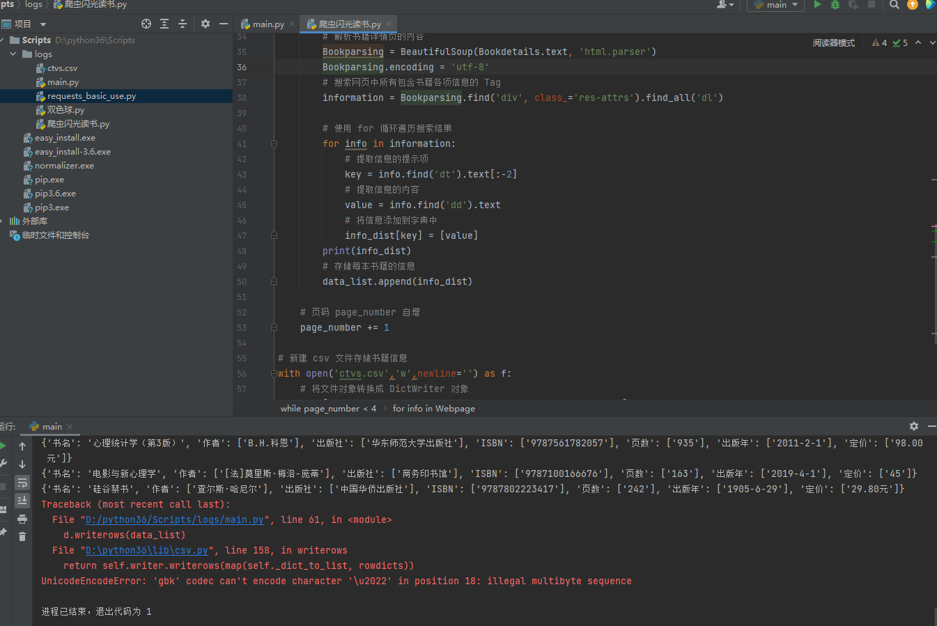
Task: Hide the project panel with minus icon
Action: [224, 24]
